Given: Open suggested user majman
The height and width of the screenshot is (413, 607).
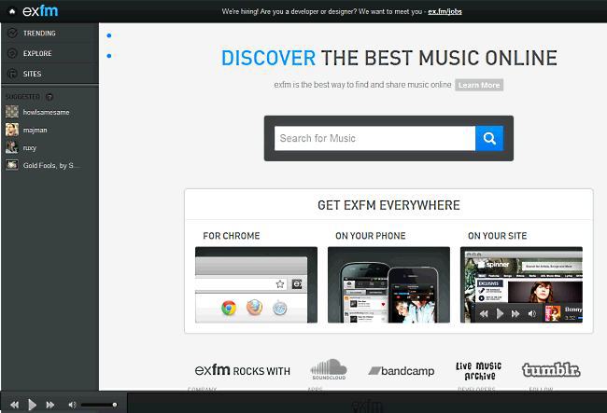Looking at the screenshot, I should coord(35,130).
